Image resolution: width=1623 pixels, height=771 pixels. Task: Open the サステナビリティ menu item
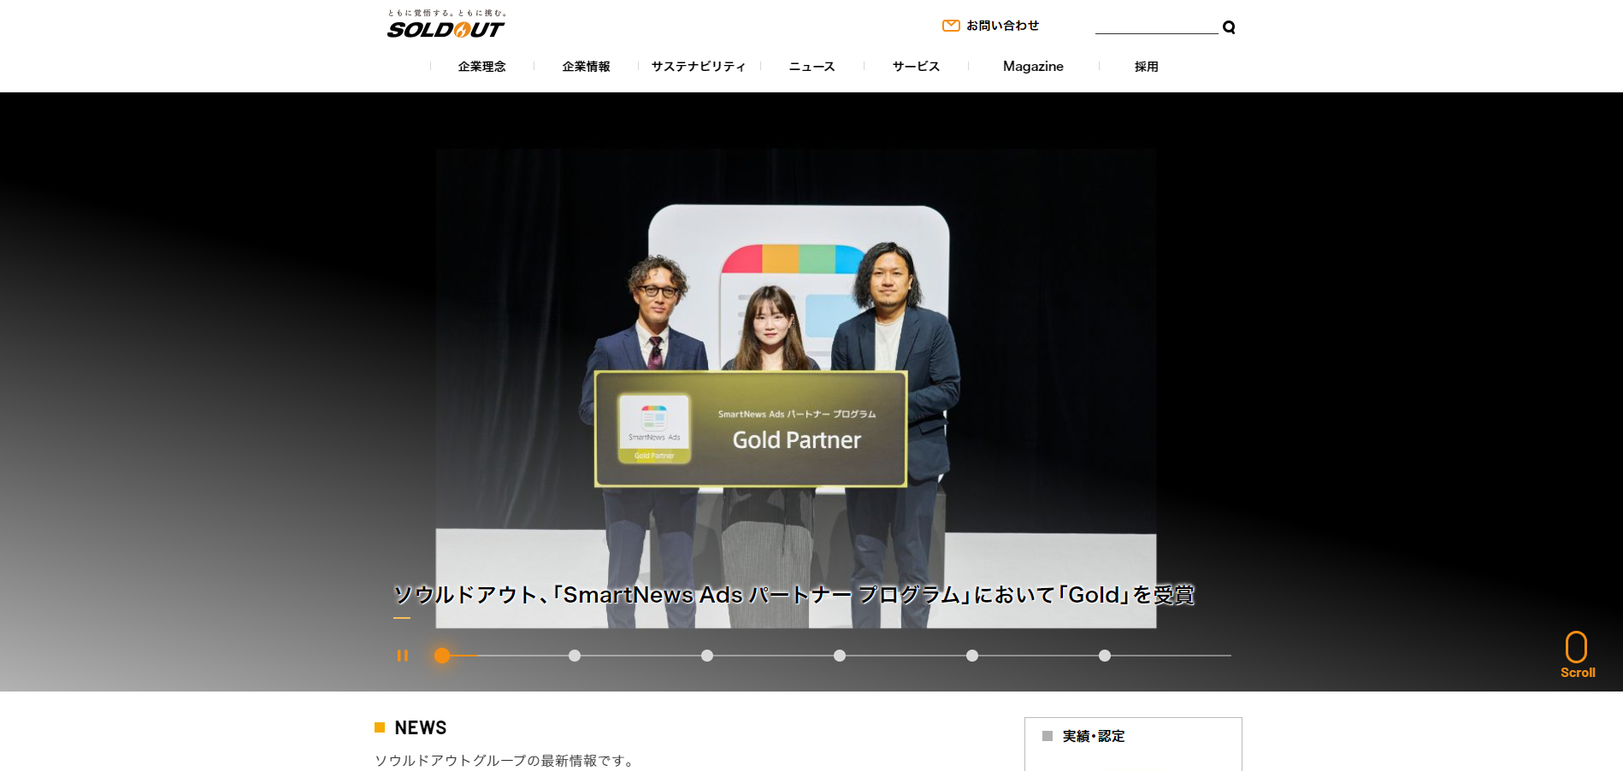pyautogui.click(x=699, y=67)
